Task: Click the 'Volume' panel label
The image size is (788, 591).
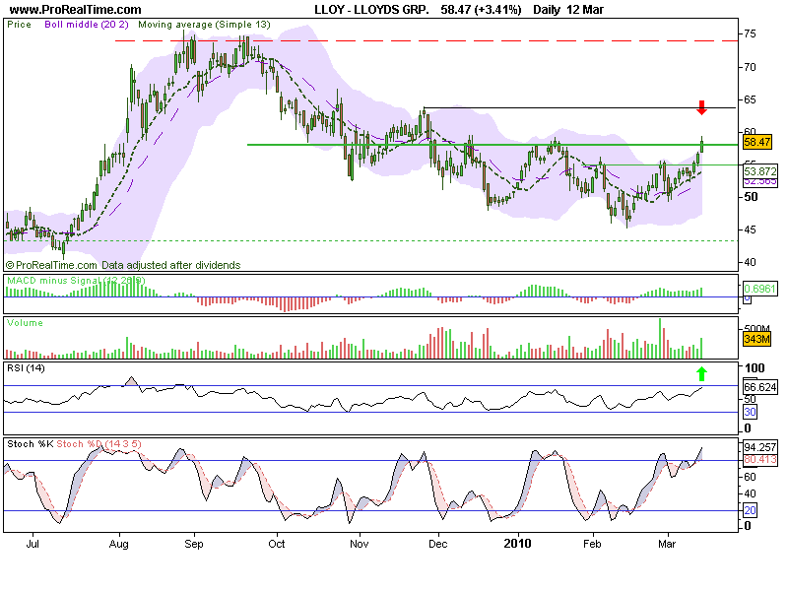Action: [26, 323]
